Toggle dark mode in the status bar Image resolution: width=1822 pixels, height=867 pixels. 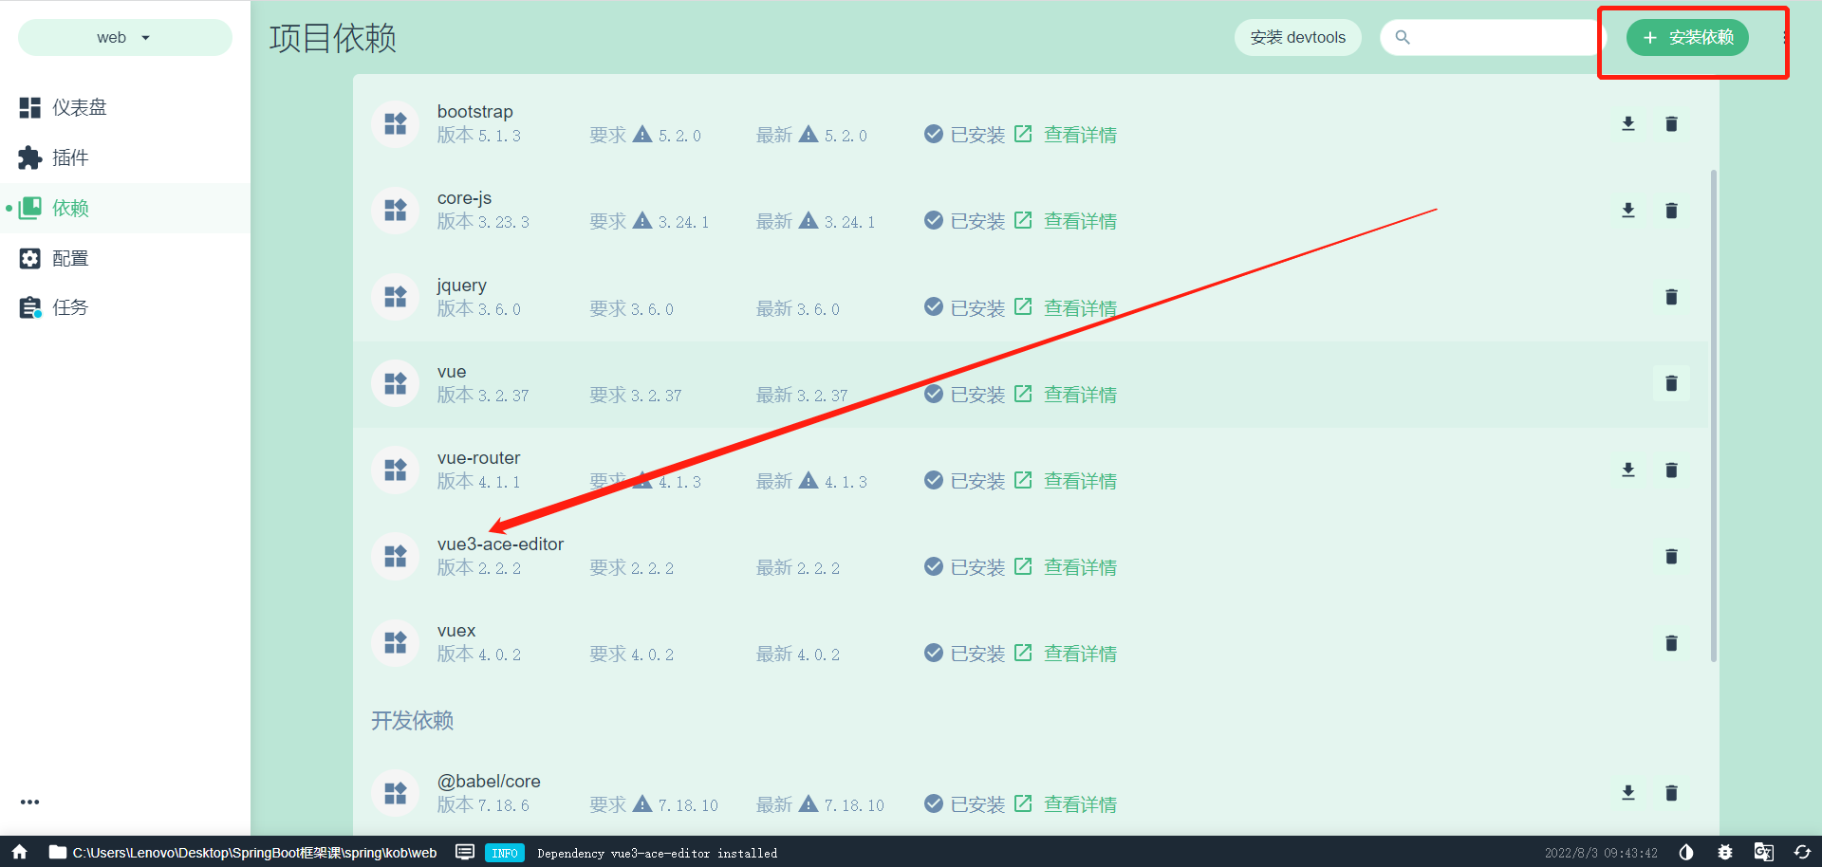coord(1687,852)
